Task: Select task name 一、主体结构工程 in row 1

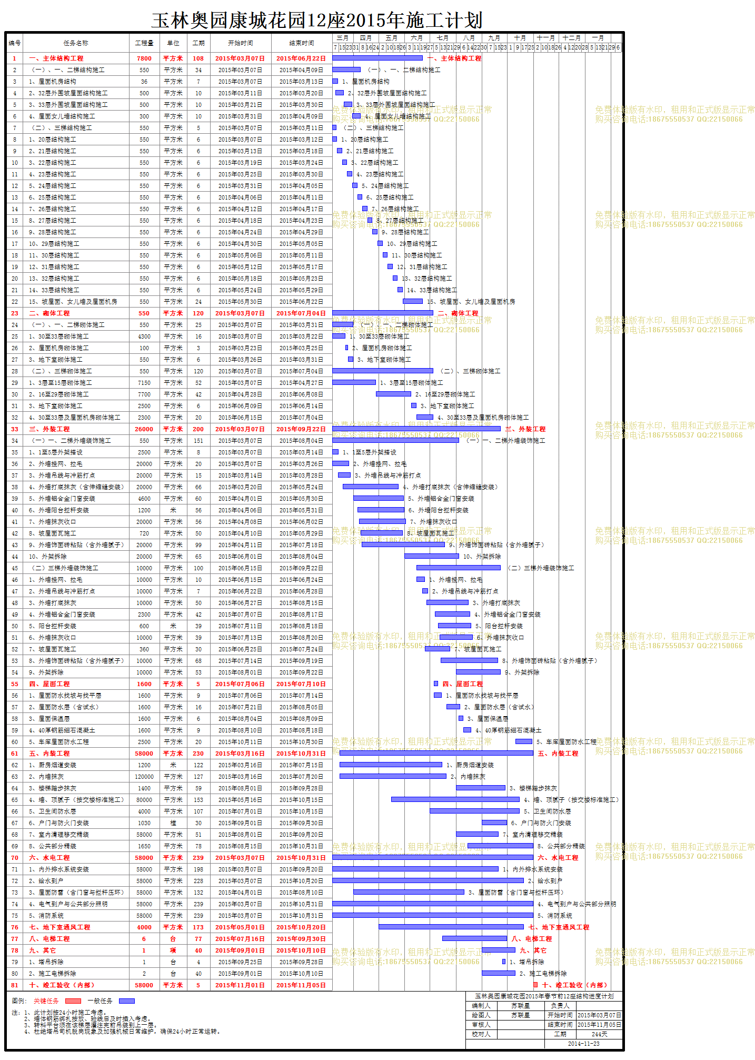Action: 56,58
